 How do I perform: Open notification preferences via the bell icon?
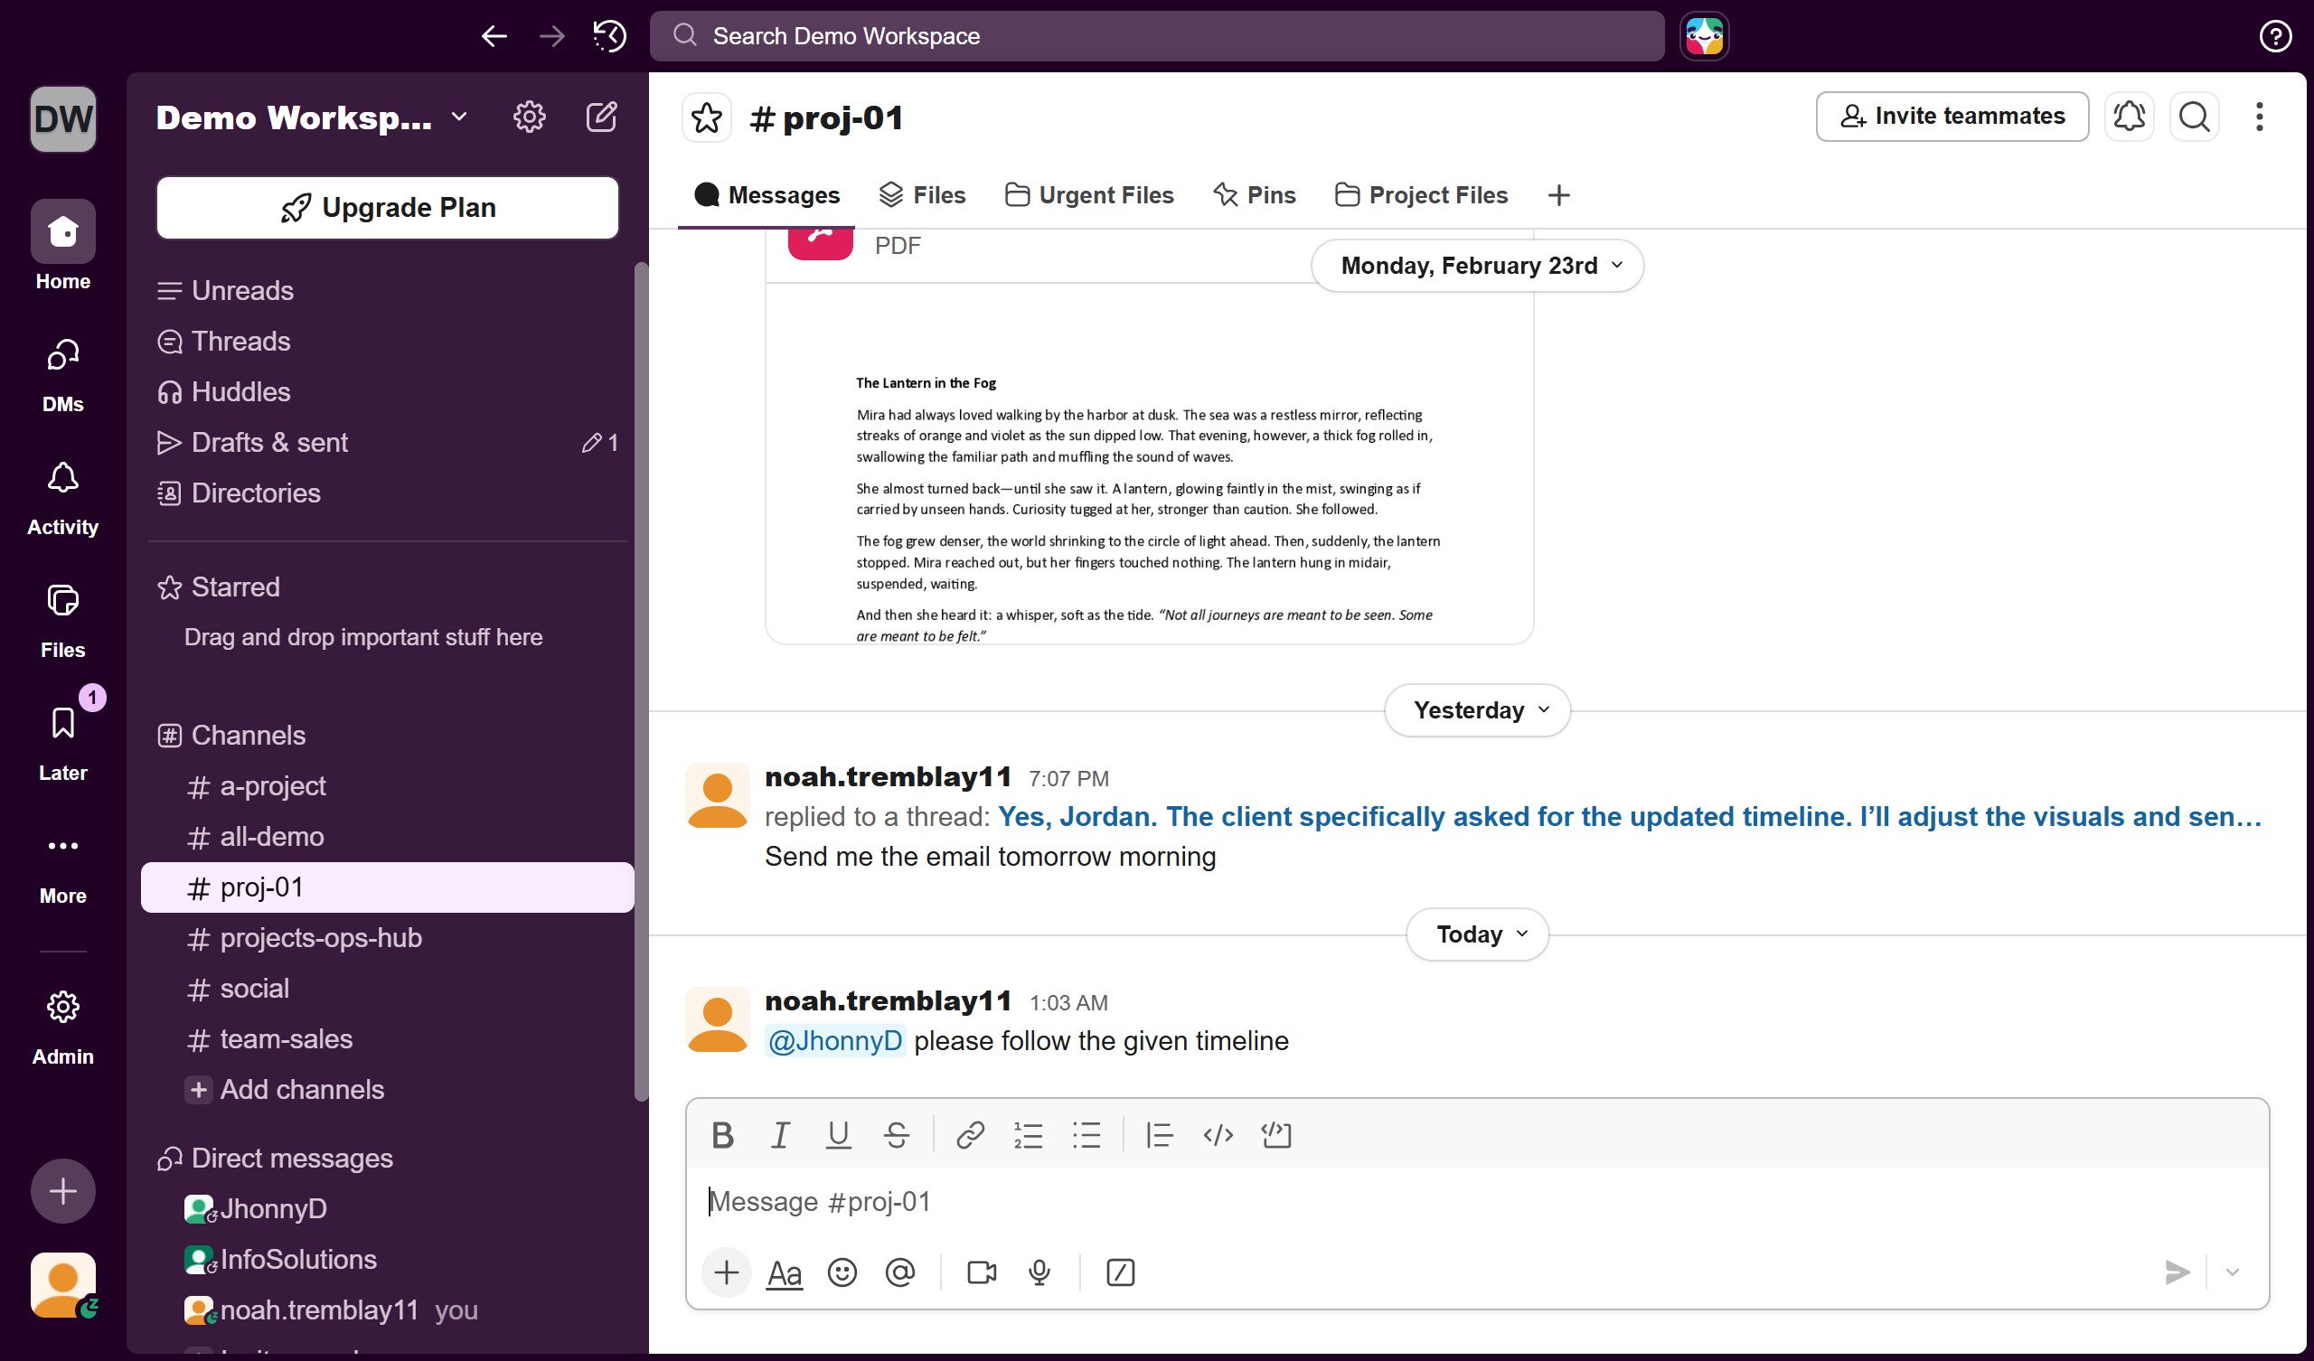point(2129,116)
